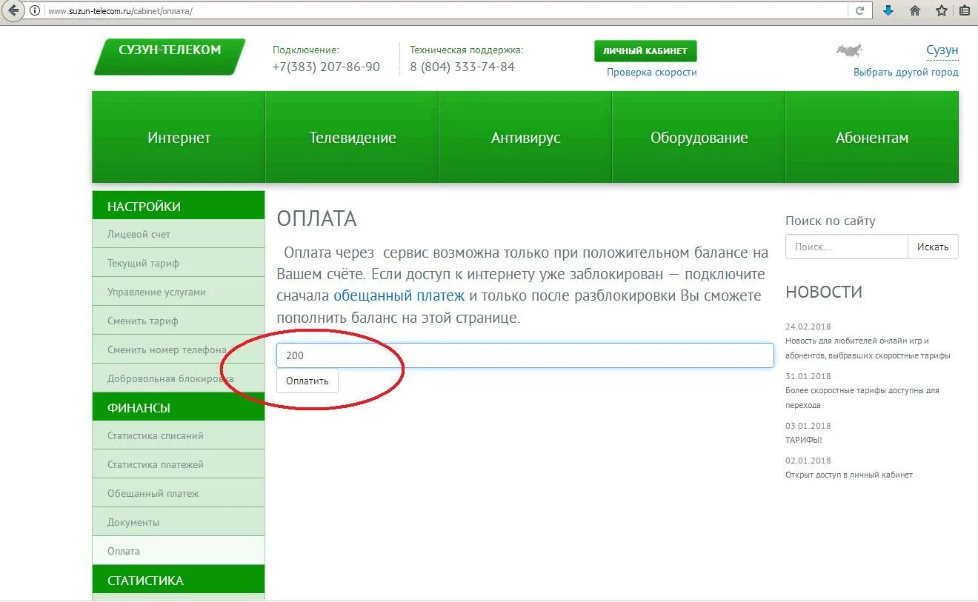This screenshot has height=602, width=978.
Task: Click support number 8 (804) 333-74-84
Action: 462,67
